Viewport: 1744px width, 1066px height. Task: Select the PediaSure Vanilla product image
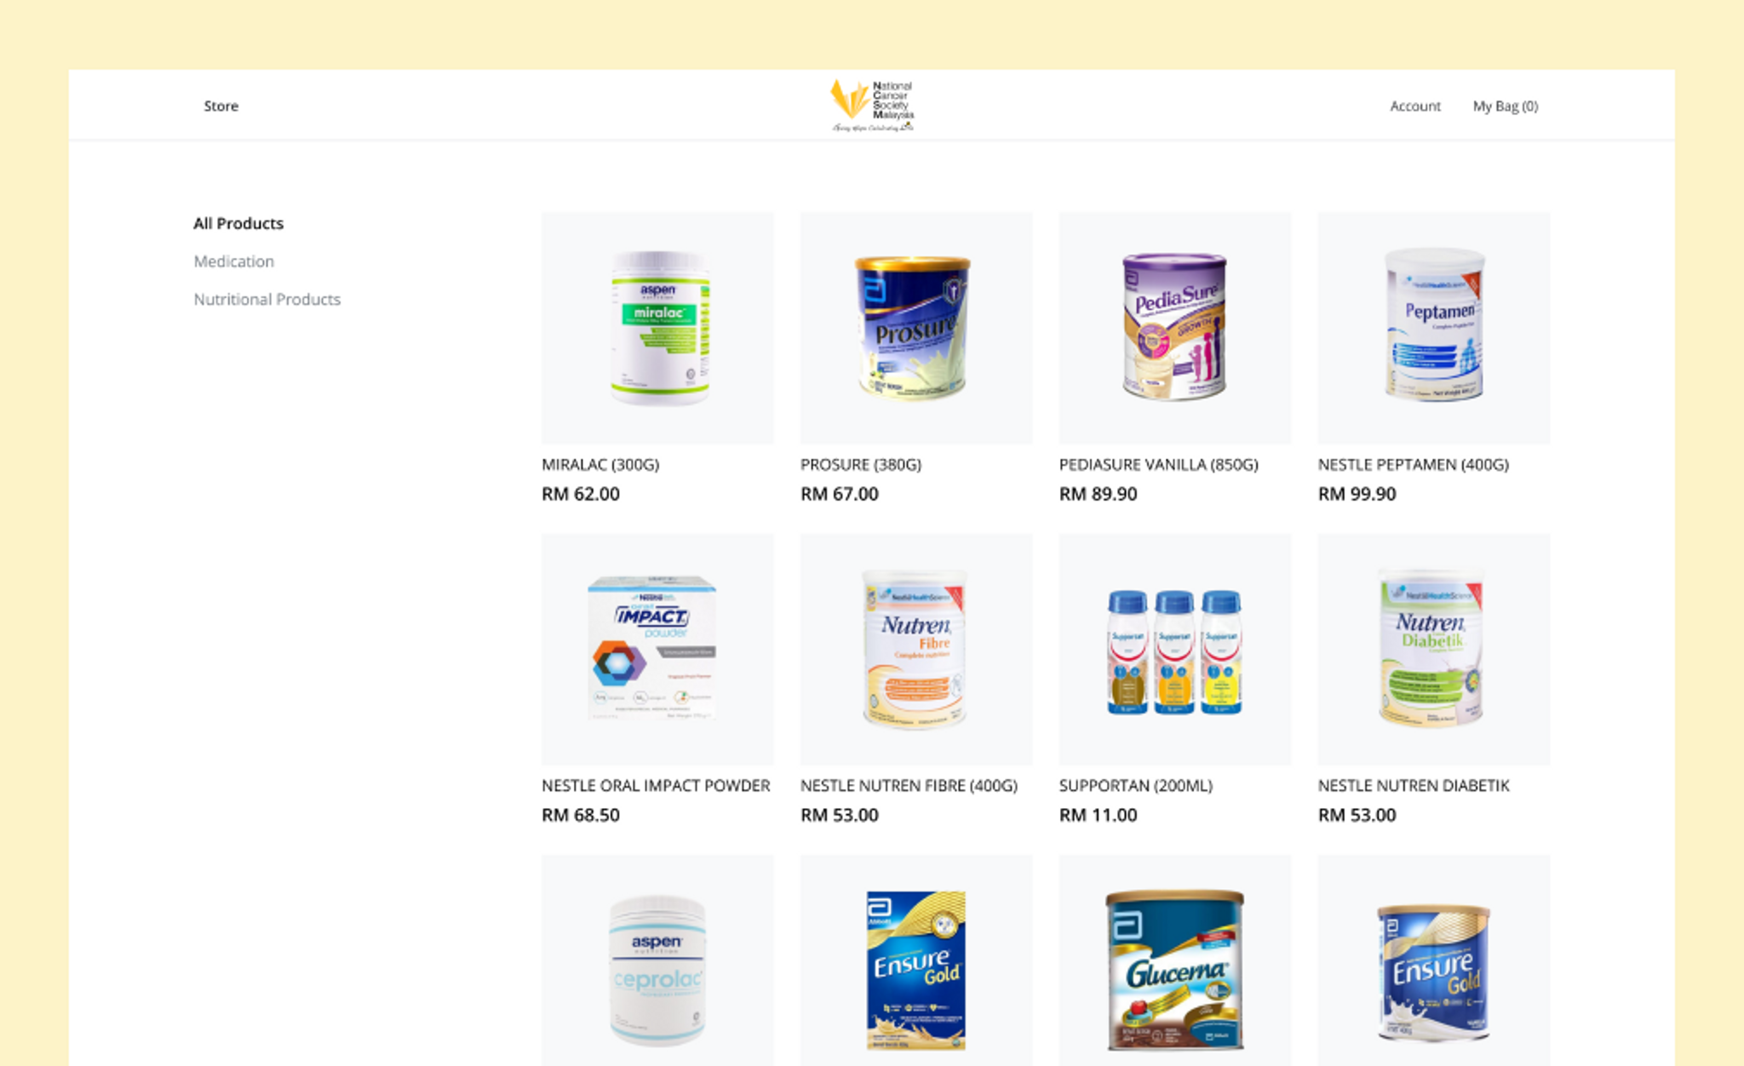[1175, 328]
